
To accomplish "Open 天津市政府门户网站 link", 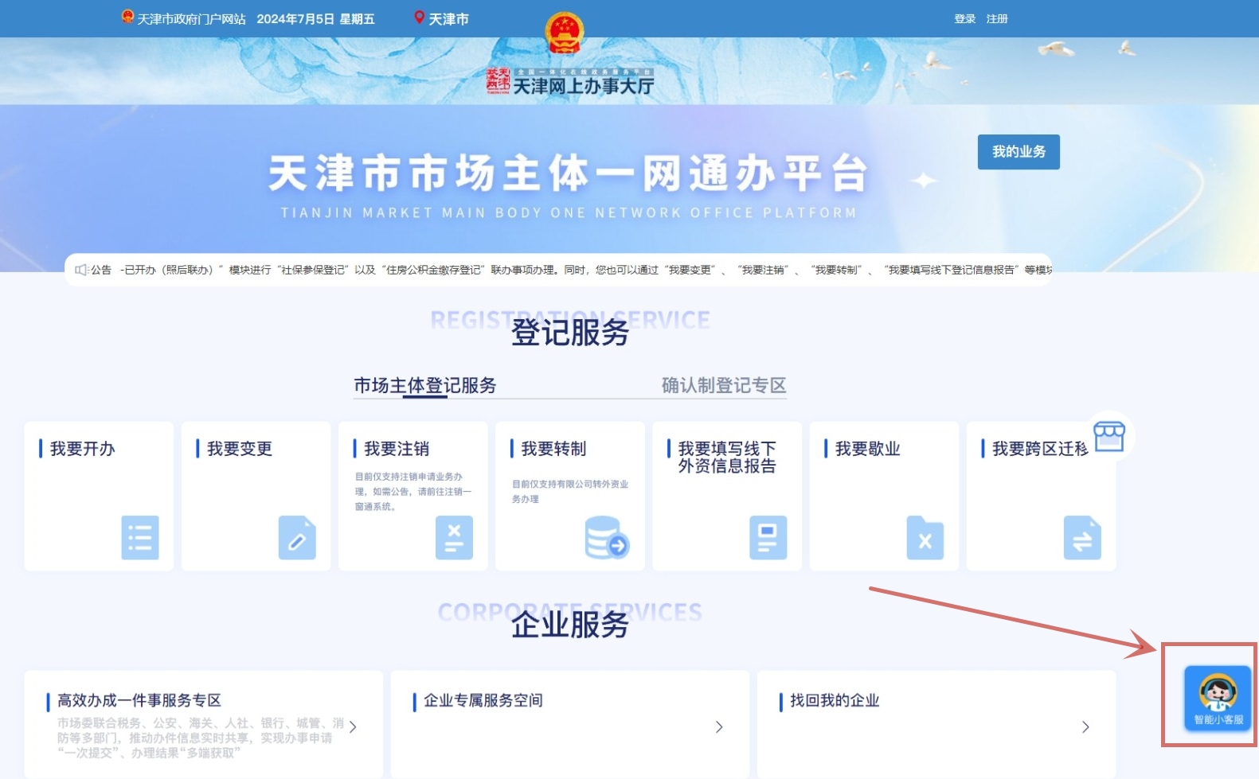I will (x=191, y=18).
